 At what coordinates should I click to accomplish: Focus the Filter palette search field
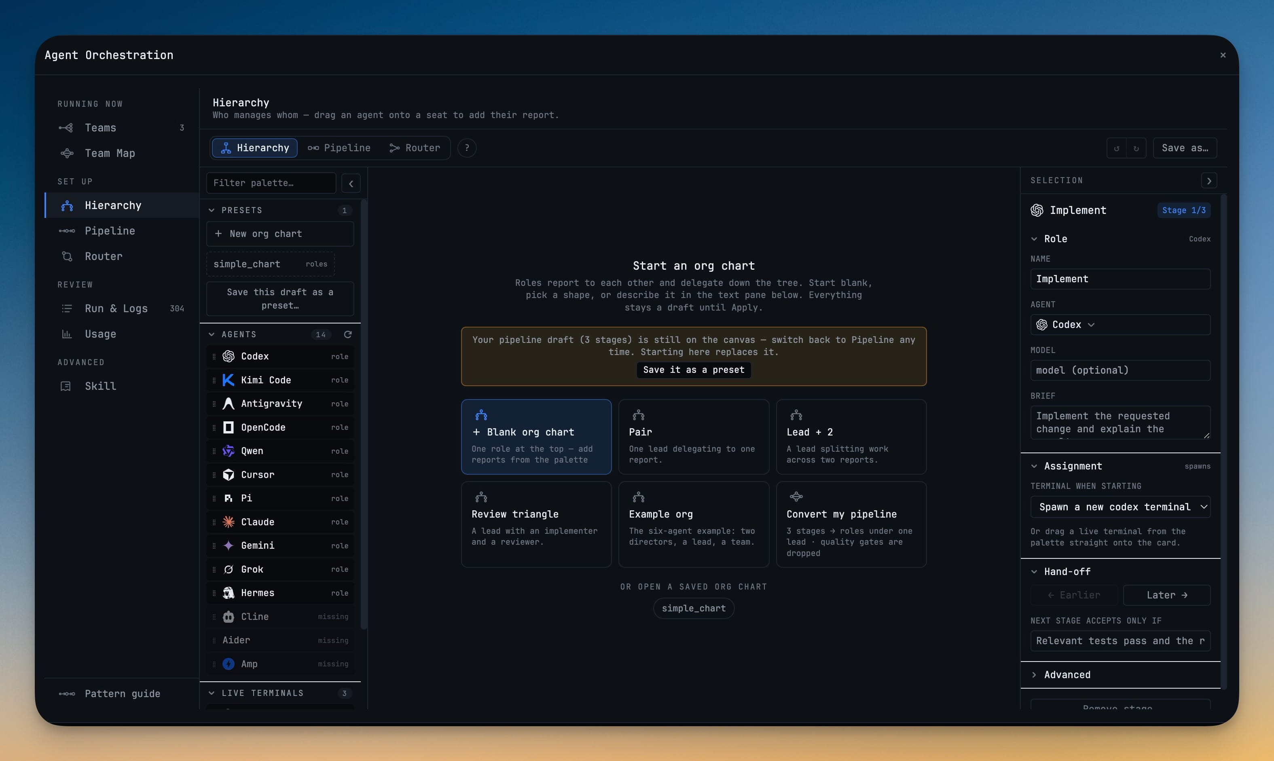[x=271, y=183]
